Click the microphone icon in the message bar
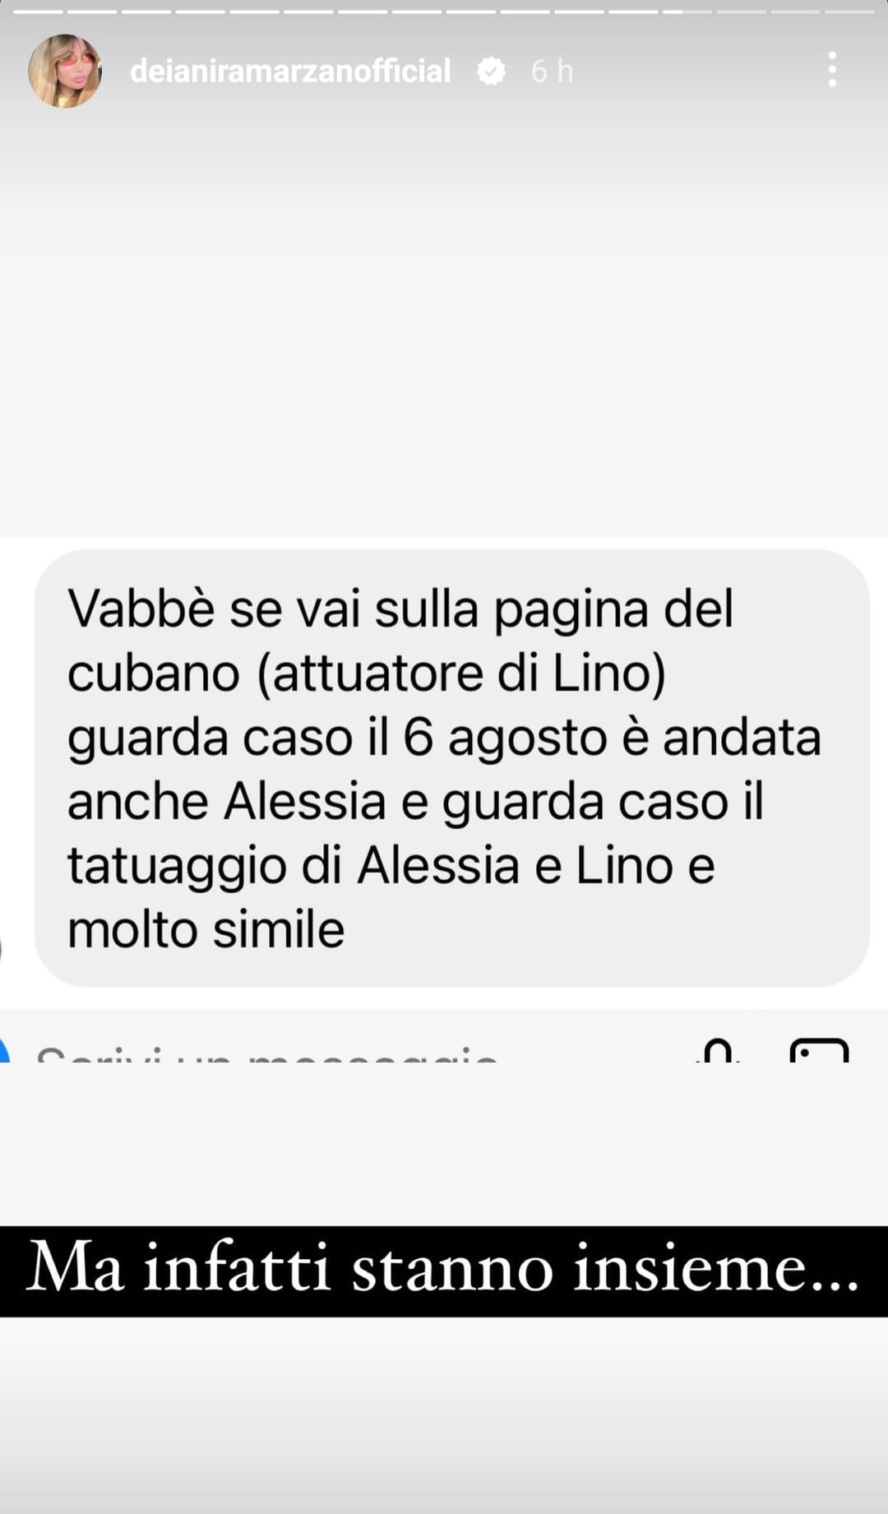The image size is (888, 1514). 717,1051
